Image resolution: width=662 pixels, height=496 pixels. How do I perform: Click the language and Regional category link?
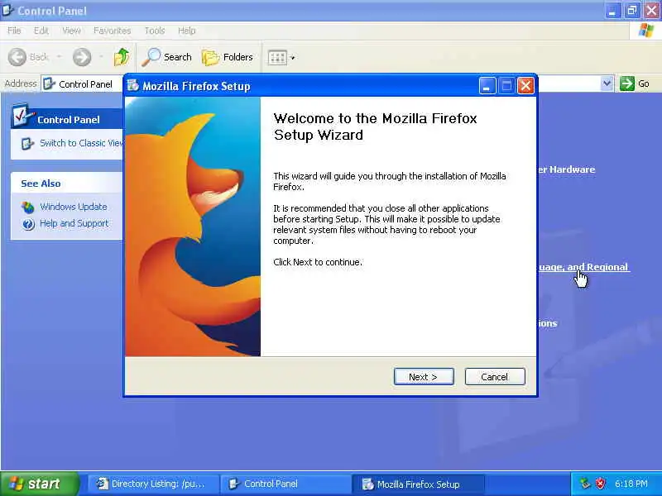583,267
